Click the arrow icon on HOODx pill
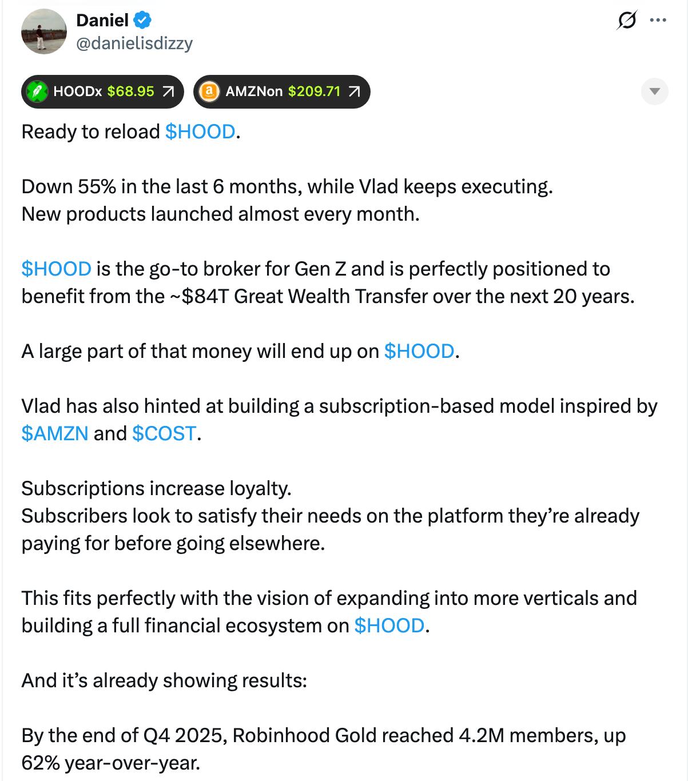Image resolution: width=688 pixels, height=781 pixels. click(x=168, y=91)
